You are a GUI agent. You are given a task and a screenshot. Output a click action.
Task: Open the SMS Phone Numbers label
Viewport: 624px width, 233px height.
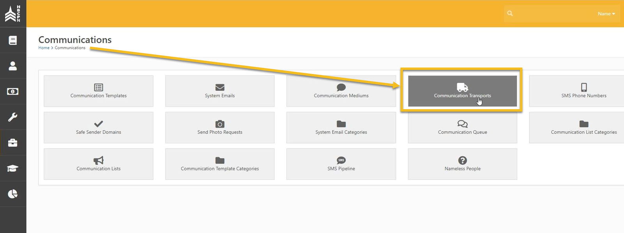[x=584, y=96]
